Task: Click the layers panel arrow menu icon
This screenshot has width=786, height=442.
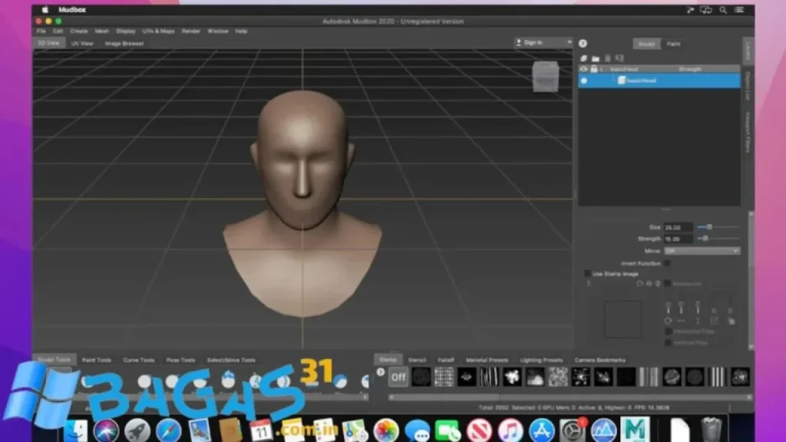Action: 583,44
